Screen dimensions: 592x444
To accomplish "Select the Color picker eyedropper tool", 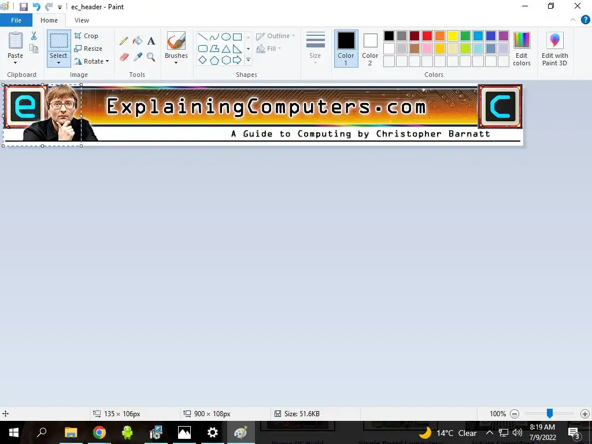I will (x=138, y=57).
